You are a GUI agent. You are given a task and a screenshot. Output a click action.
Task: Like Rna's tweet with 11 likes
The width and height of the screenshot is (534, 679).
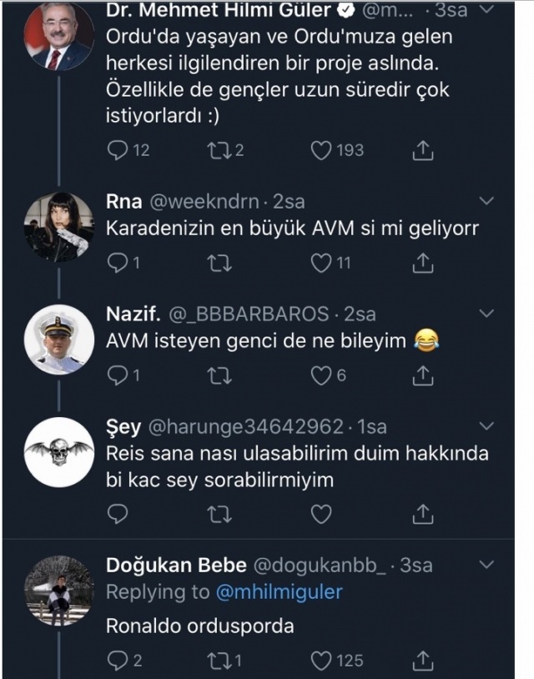click(321, 264)
